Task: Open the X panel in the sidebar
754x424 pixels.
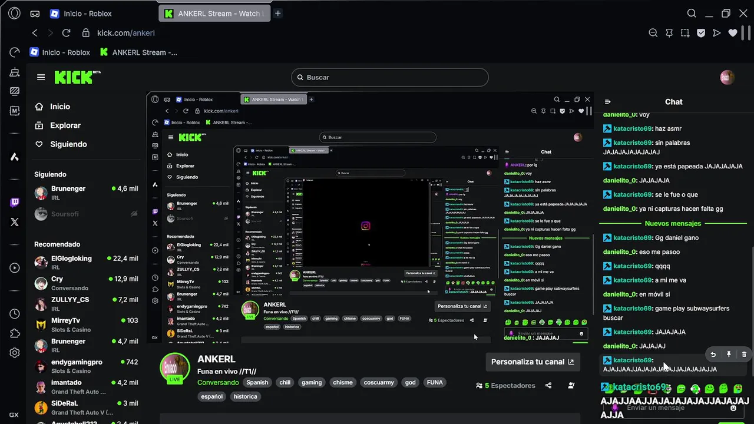Action: click(x=15, y=222)
